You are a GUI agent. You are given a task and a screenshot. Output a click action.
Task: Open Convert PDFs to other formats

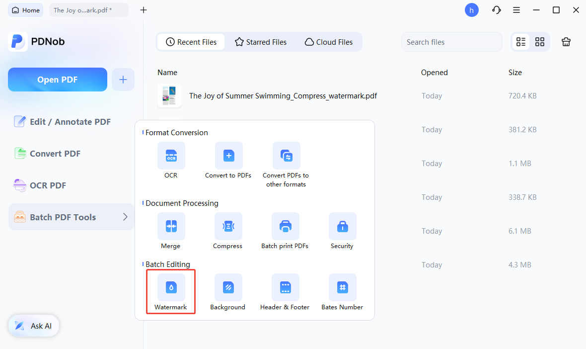coord(286,156)
